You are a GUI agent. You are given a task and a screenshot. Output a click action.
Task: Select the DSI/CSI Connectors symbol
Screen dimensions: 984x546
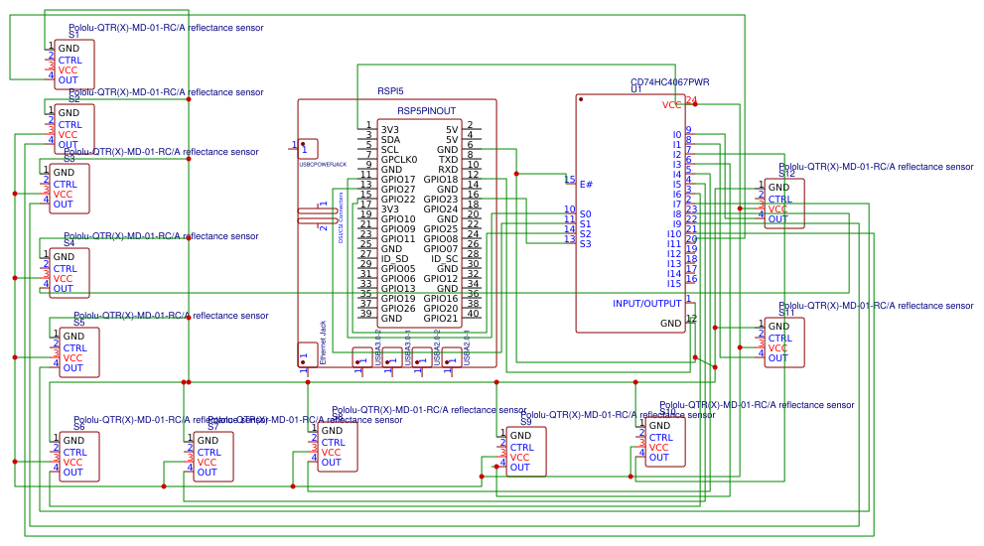(x=318, y=214)
